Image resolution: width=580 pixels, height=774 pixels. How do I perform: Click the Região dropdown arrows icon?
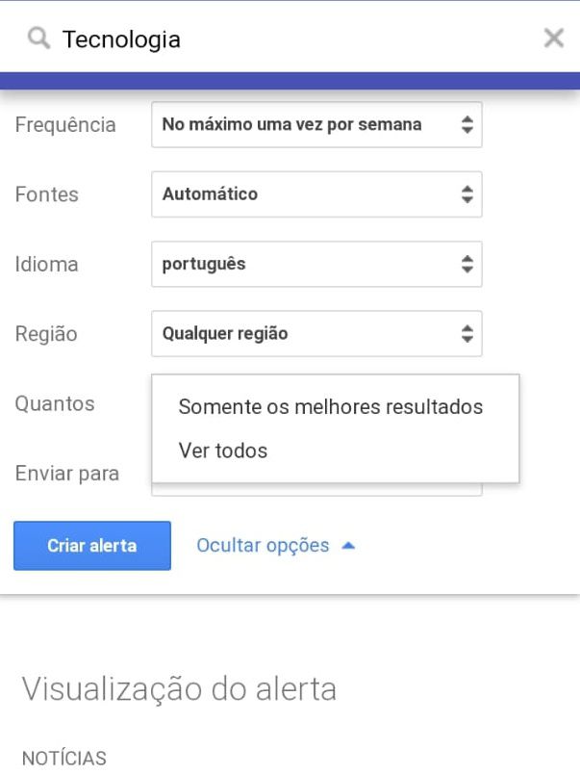click(x=466, y=334)
